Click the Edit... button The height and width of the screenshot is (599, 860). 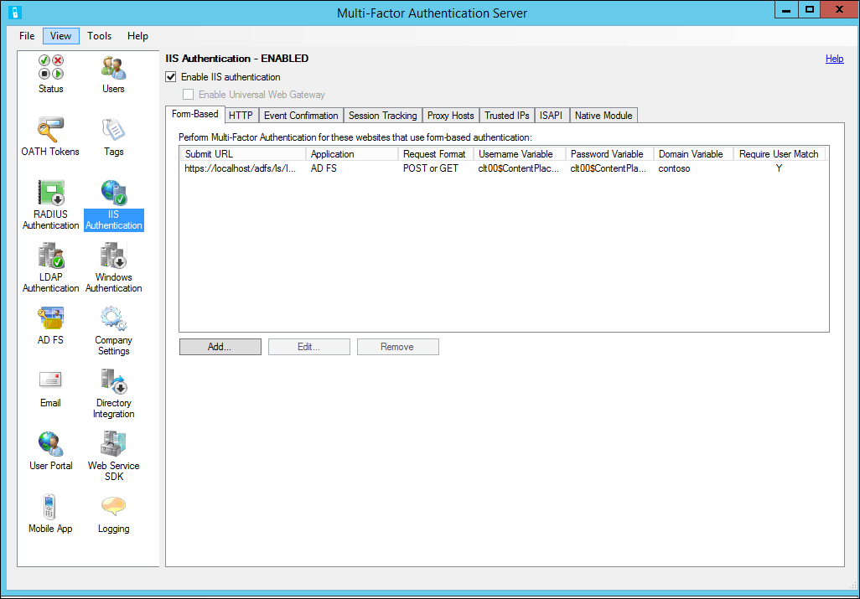pyautogui.click(x=308, y=347)
